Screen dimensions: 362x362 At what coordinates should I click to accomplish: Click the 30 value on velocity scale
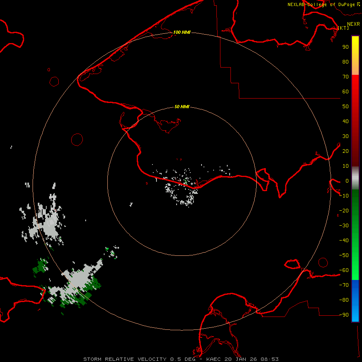pos(346,136)
